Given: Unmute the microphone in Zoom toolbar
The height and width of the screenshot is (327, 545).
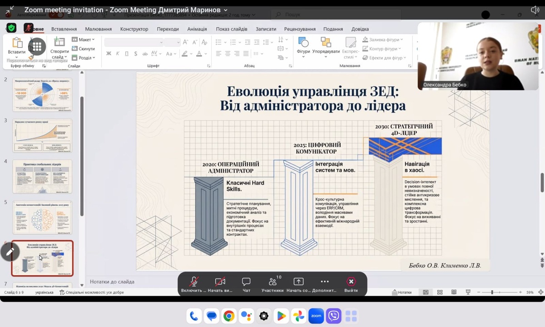Looking at the screenshot, I should [194, 282].
